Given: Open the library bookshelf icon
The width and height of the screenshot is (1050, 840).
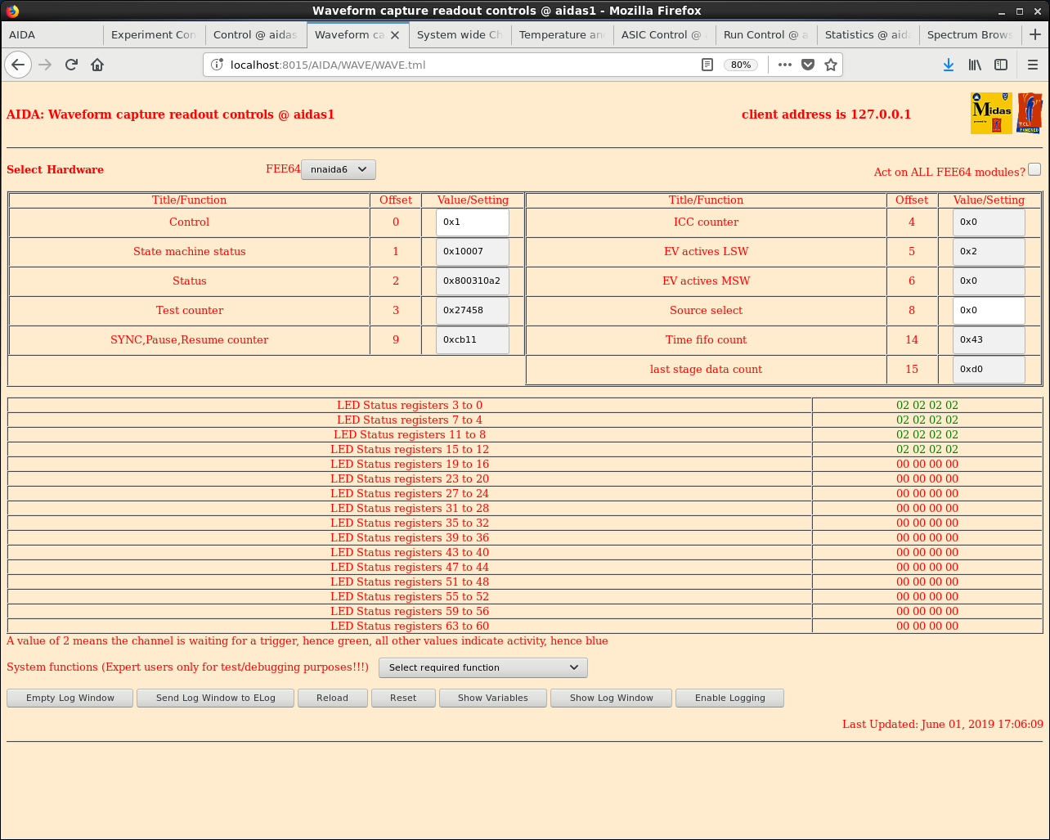Looking at the screenshot, I should click(x=975, y=65).
